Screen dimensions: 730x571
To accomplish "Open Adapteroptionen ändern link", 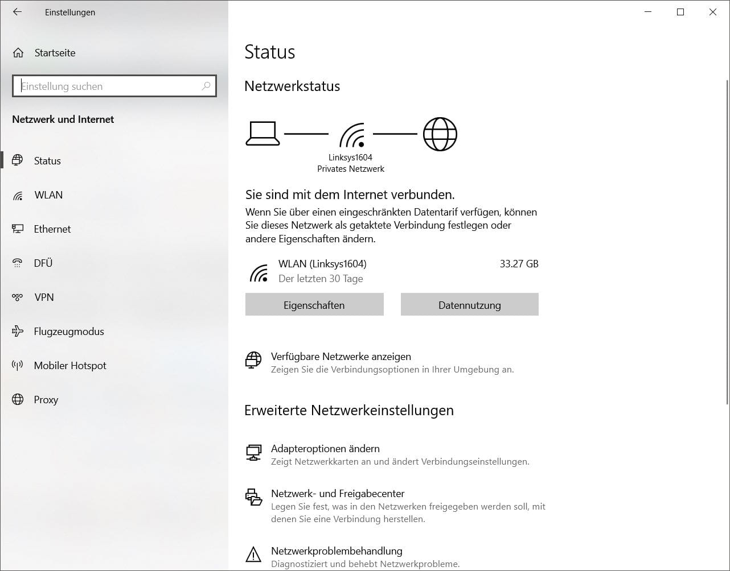I will [325, 448].
